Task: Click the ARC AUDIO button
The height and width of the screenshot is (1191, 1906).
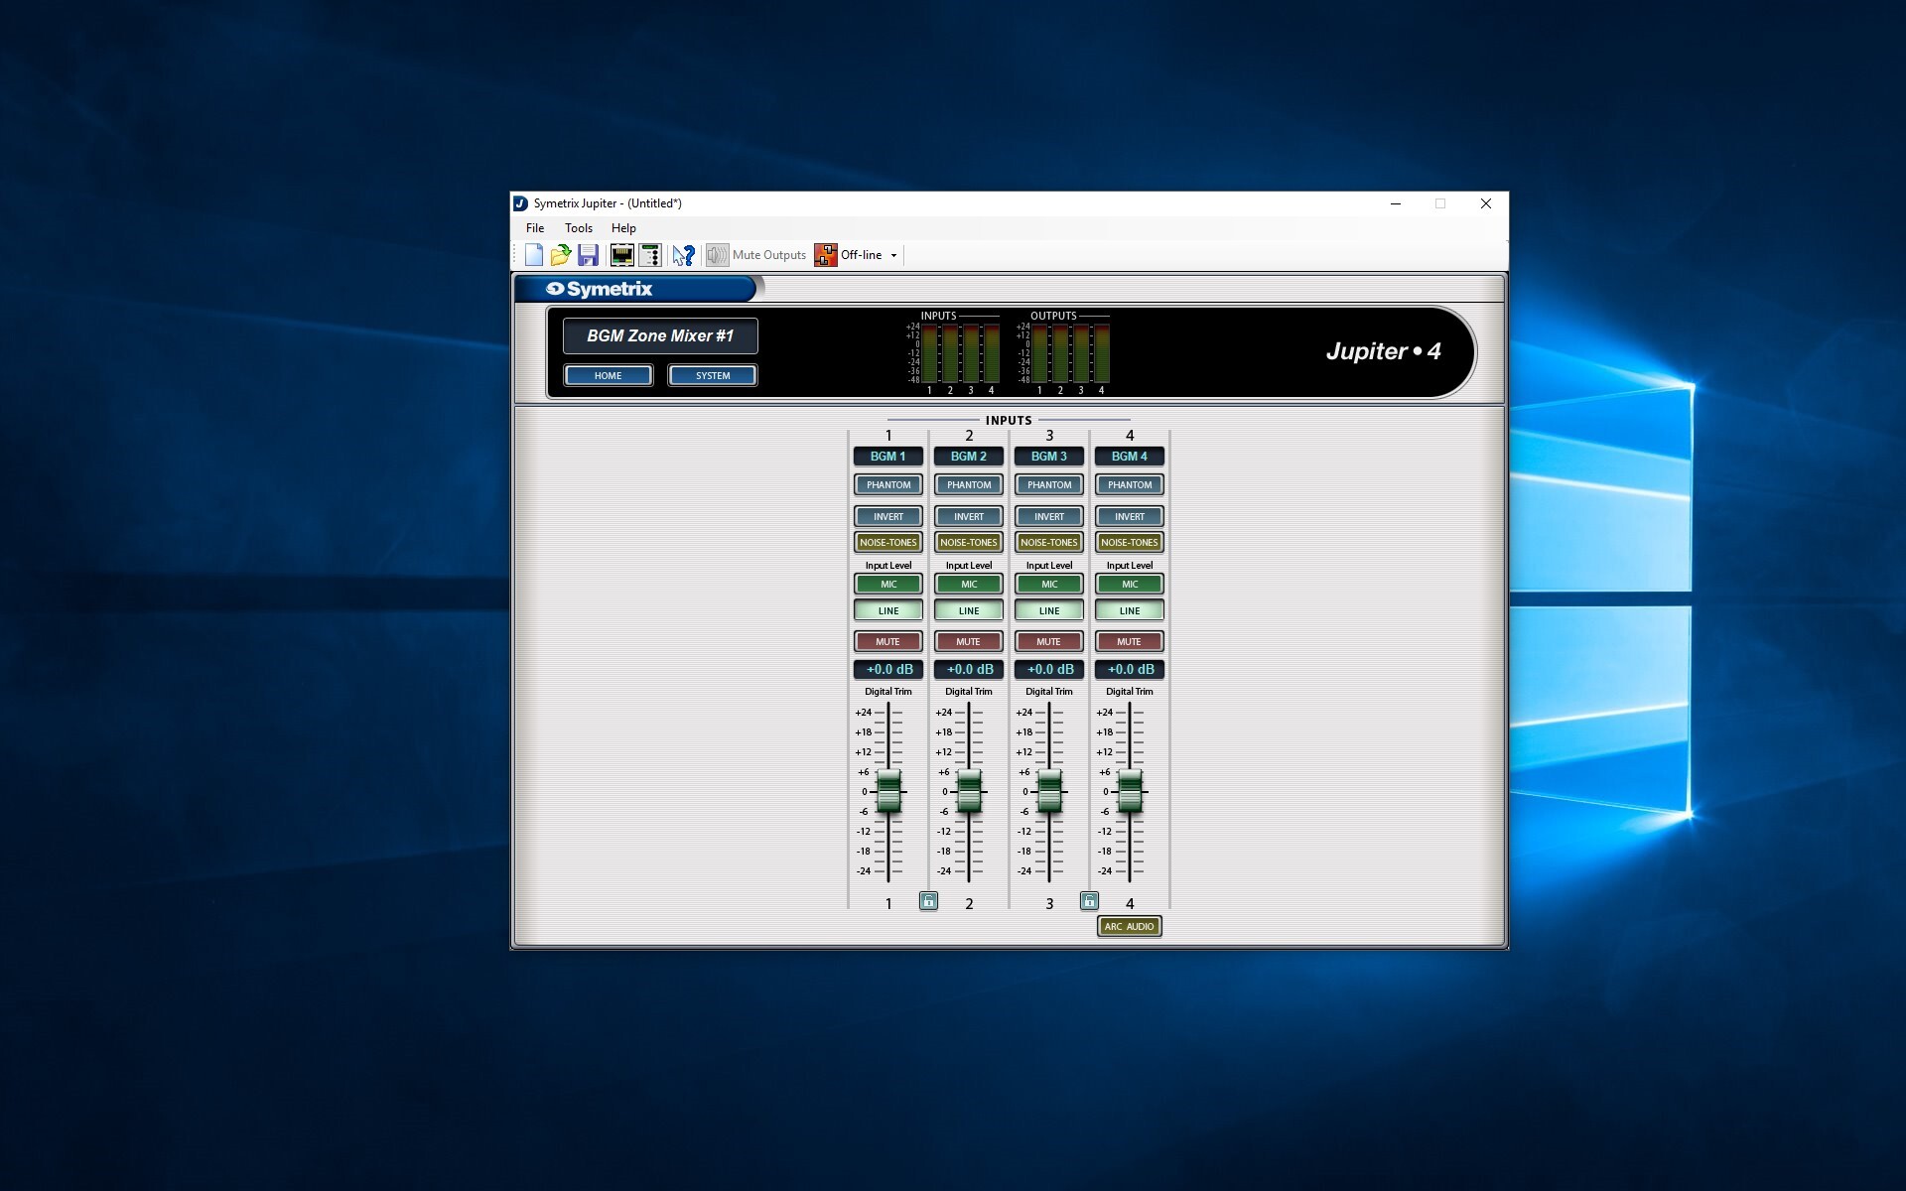Action: point(1129,927)
